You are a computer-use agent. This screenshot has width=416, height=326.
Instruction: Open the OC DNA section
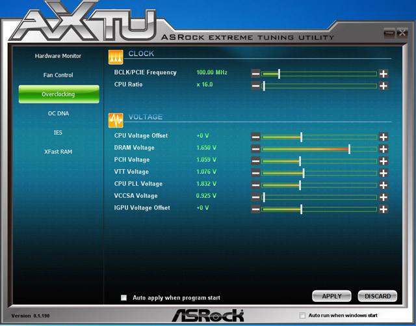coord(58,113)
